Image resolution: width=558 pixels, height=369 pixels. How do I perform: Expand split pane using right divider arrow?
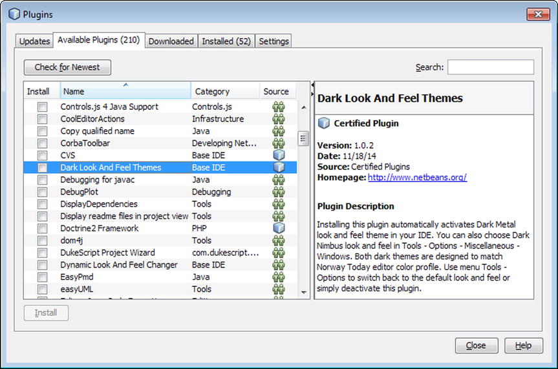point(312,94)
